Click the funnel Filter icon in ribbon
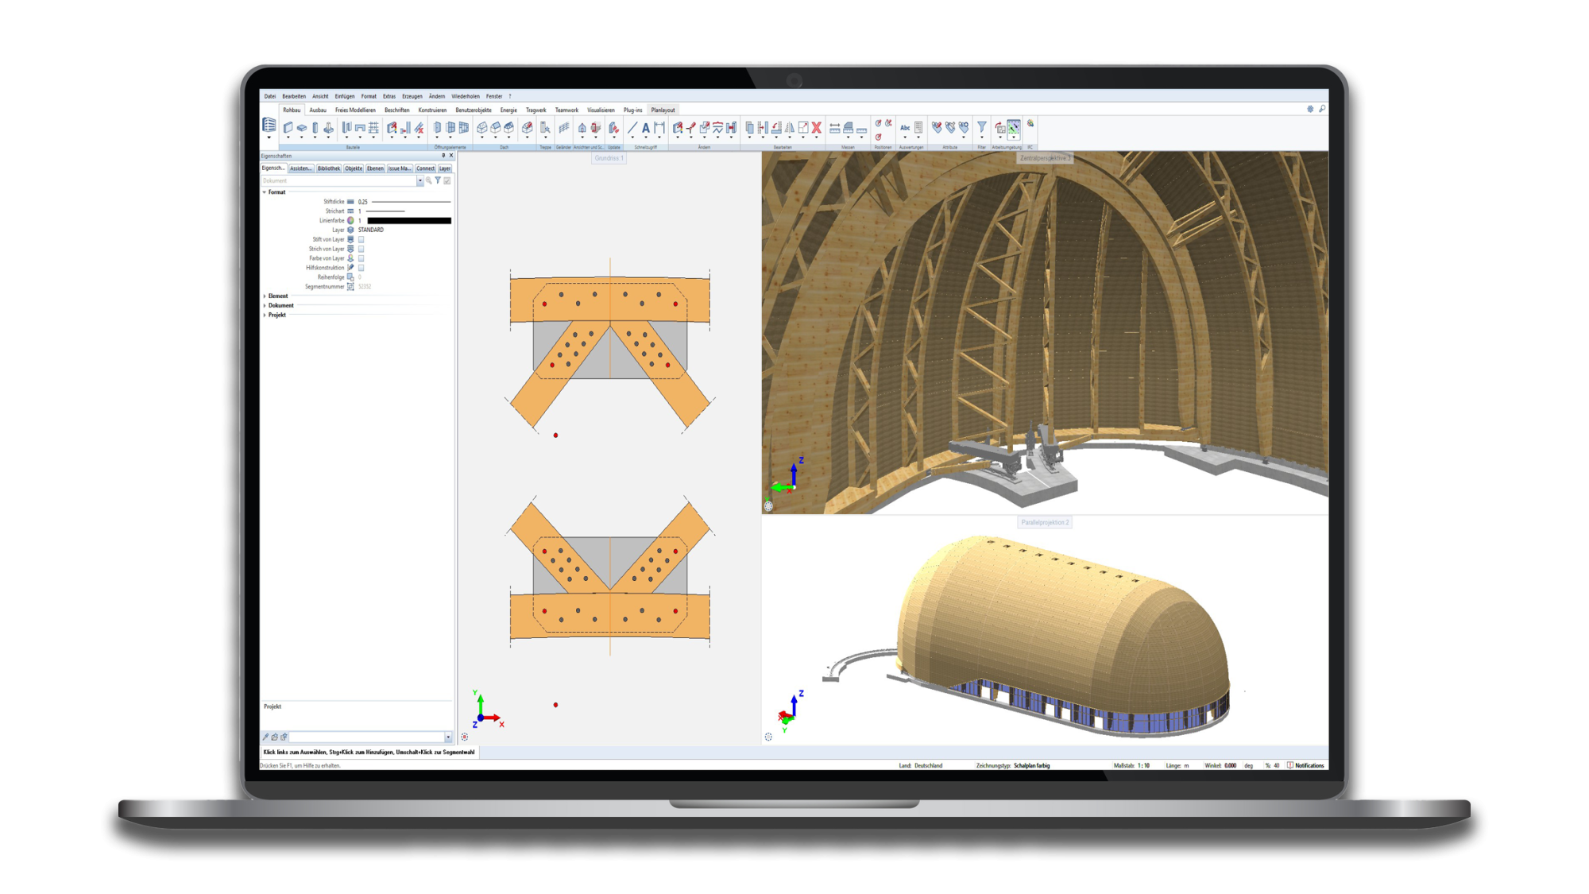The height and width of the screenshot is (894, 1589). click(982, 127)
